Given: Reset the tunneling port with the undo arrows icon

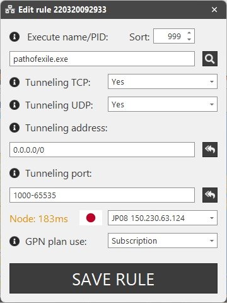Looking at the screenshot, I should tap(210, 195).
